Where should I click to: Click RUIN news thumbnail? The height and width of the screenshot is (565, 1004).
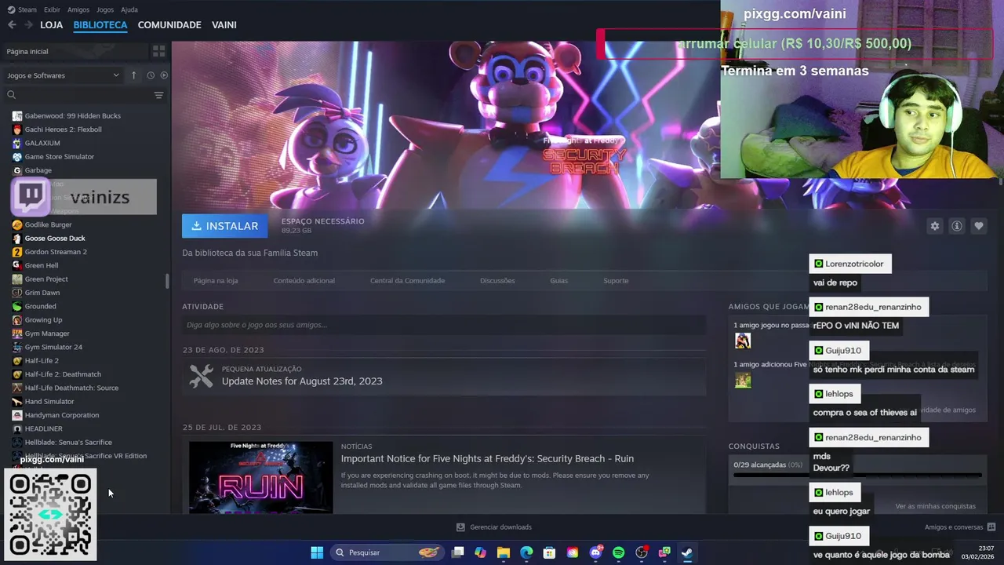pyautogui.click(x=260, y=477)
